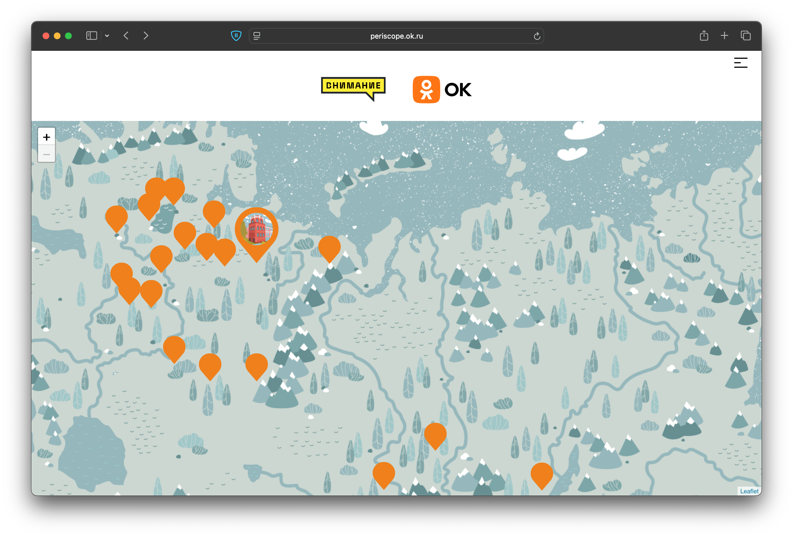Screen dimensions: 793x537
Task: Click the periscope.ok.ru address field
Action: 396,36
